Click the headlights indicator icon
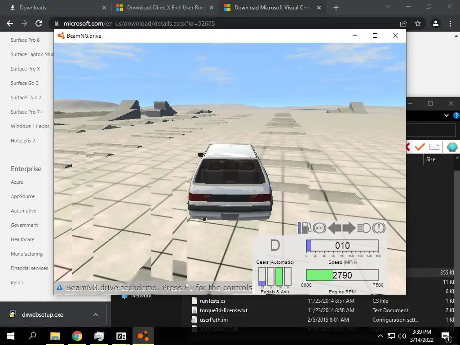The image size is (460, 345). tap(364, 228)
